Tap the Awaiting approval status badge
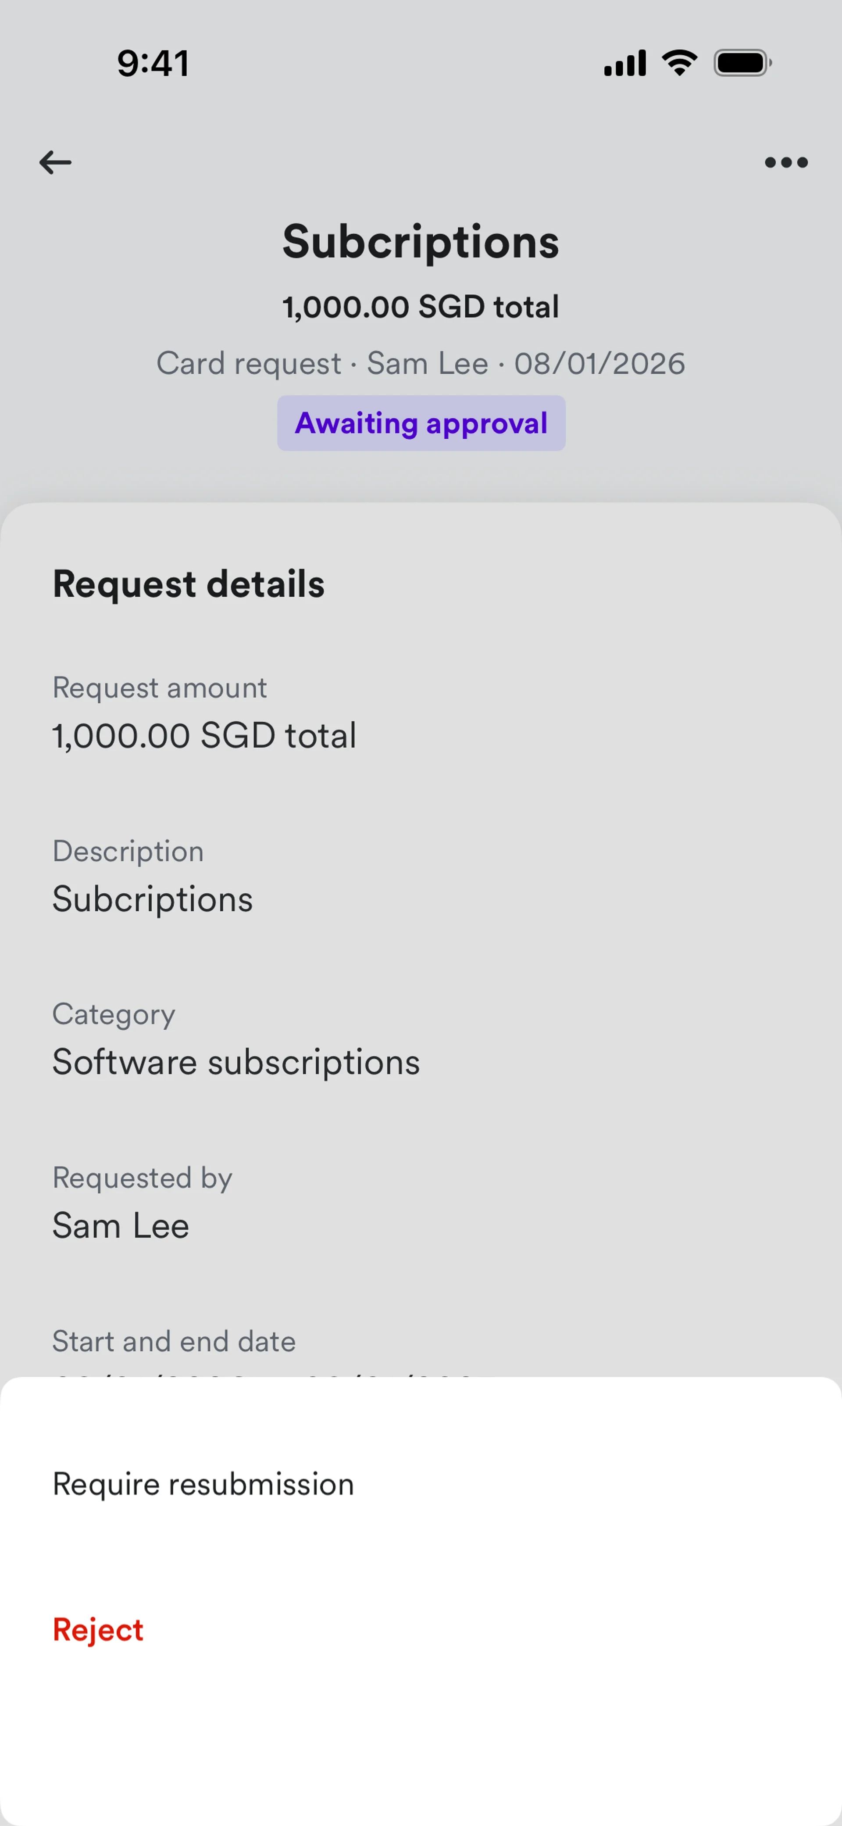Viewport: 842px width, 1826px height. (x=421, y=423)
